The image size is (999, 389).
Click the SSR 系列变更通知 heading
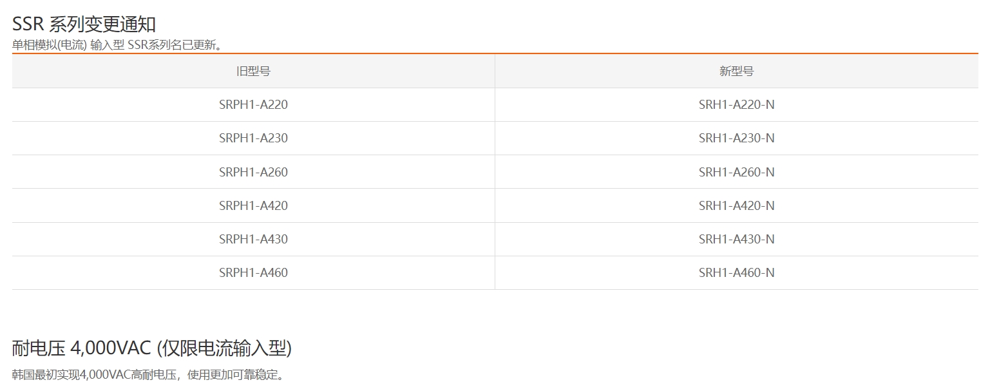click(84, 24)
